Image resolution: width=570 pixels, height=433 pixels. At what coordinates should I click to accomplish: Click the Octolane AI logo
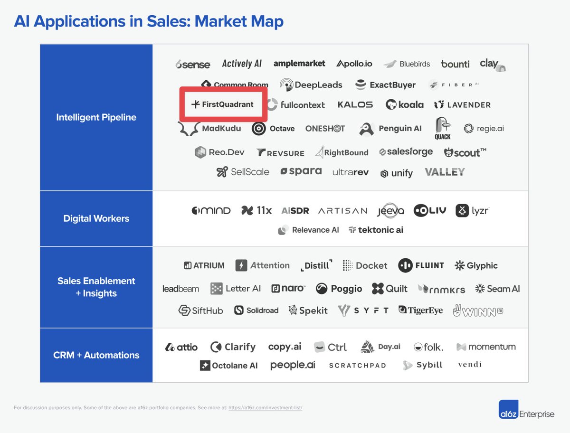coord(229,366)
